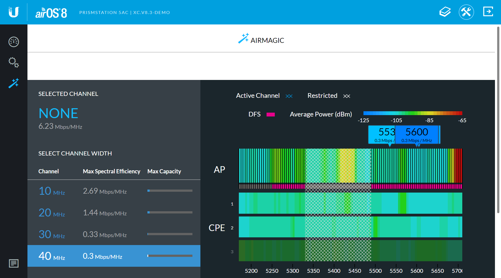The image size is (501, 278).
Task: Click the 6.23 Mbps/MHz value
Action: pos(60,126)
